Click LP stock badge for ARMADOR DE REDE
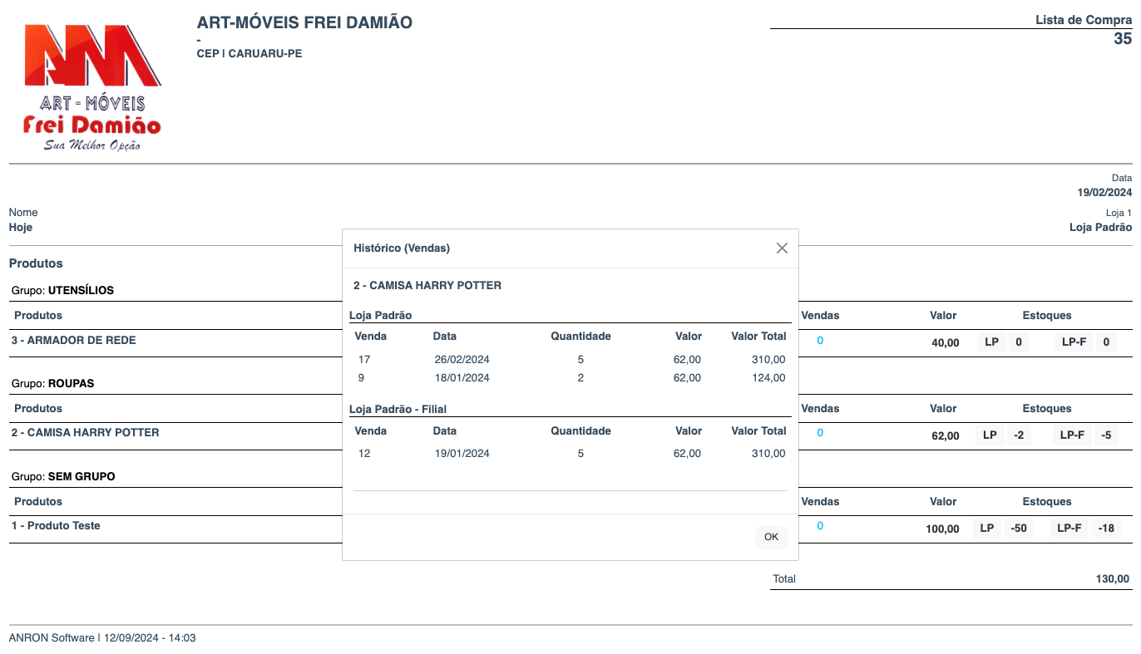Viewport: 1141px width, 654px height. coord(990,342)
